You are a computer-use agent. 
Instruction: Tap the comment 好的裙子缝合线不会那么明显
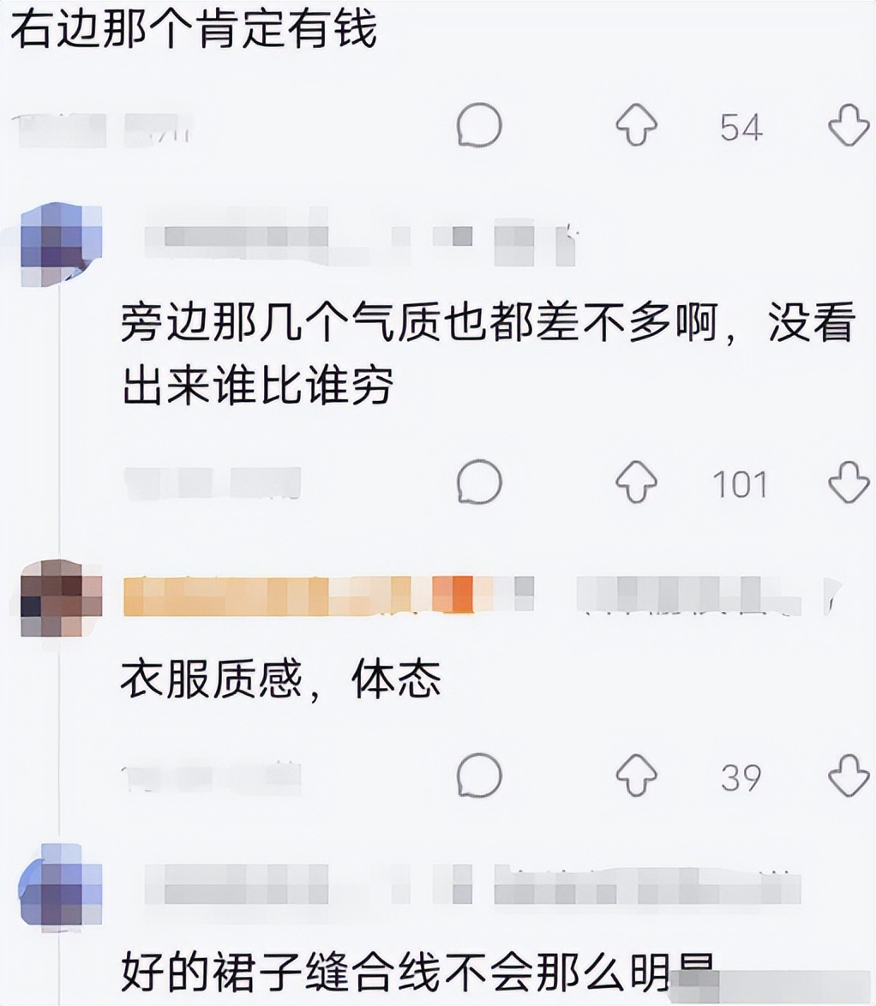click(x=418, y=972)
